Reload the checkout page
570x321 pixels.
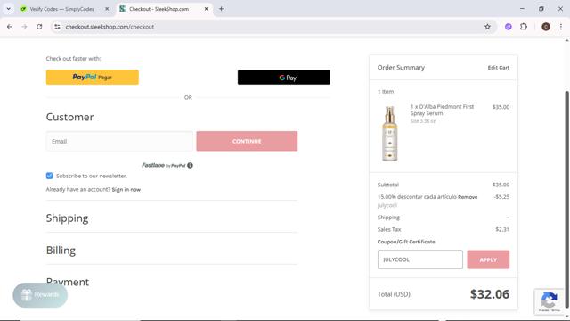click(x=39, y=27)
